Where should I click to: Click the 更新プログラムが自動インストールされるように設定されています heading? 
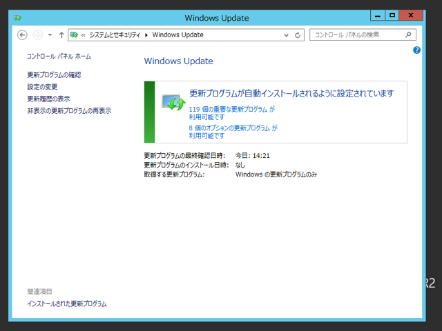point(291,93)
